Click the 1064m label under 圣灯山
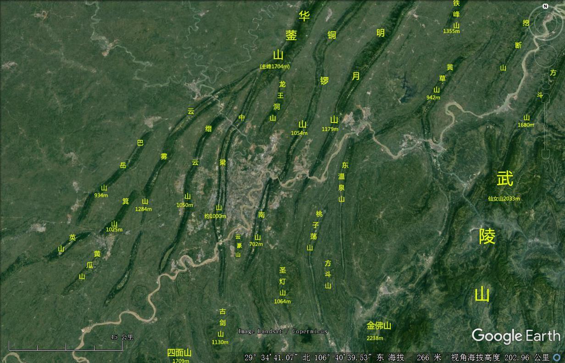The height and width of the screenshot is (363, 565). click(282, 302)
